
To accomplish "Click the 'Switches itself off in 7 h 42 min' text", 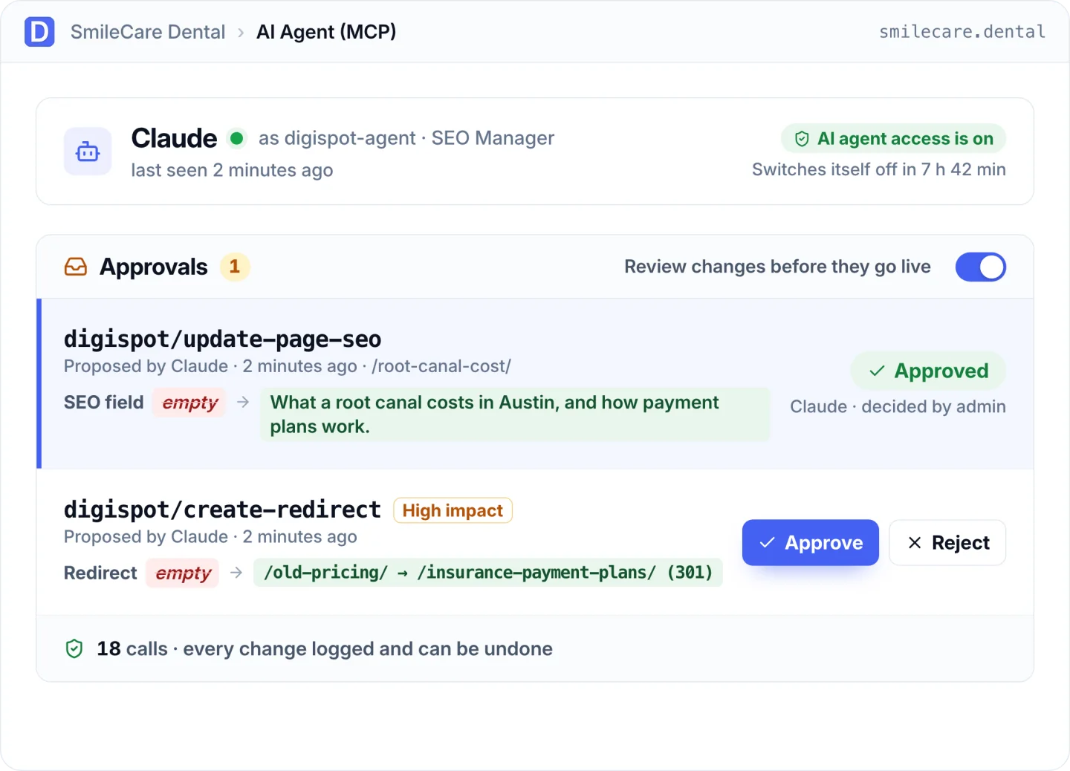I will 879,169.
